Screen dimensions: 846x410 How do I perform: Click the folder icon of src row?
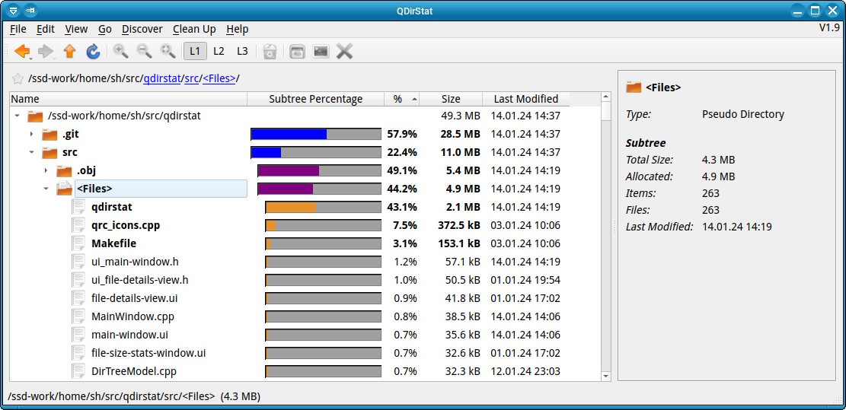[49, 152]
